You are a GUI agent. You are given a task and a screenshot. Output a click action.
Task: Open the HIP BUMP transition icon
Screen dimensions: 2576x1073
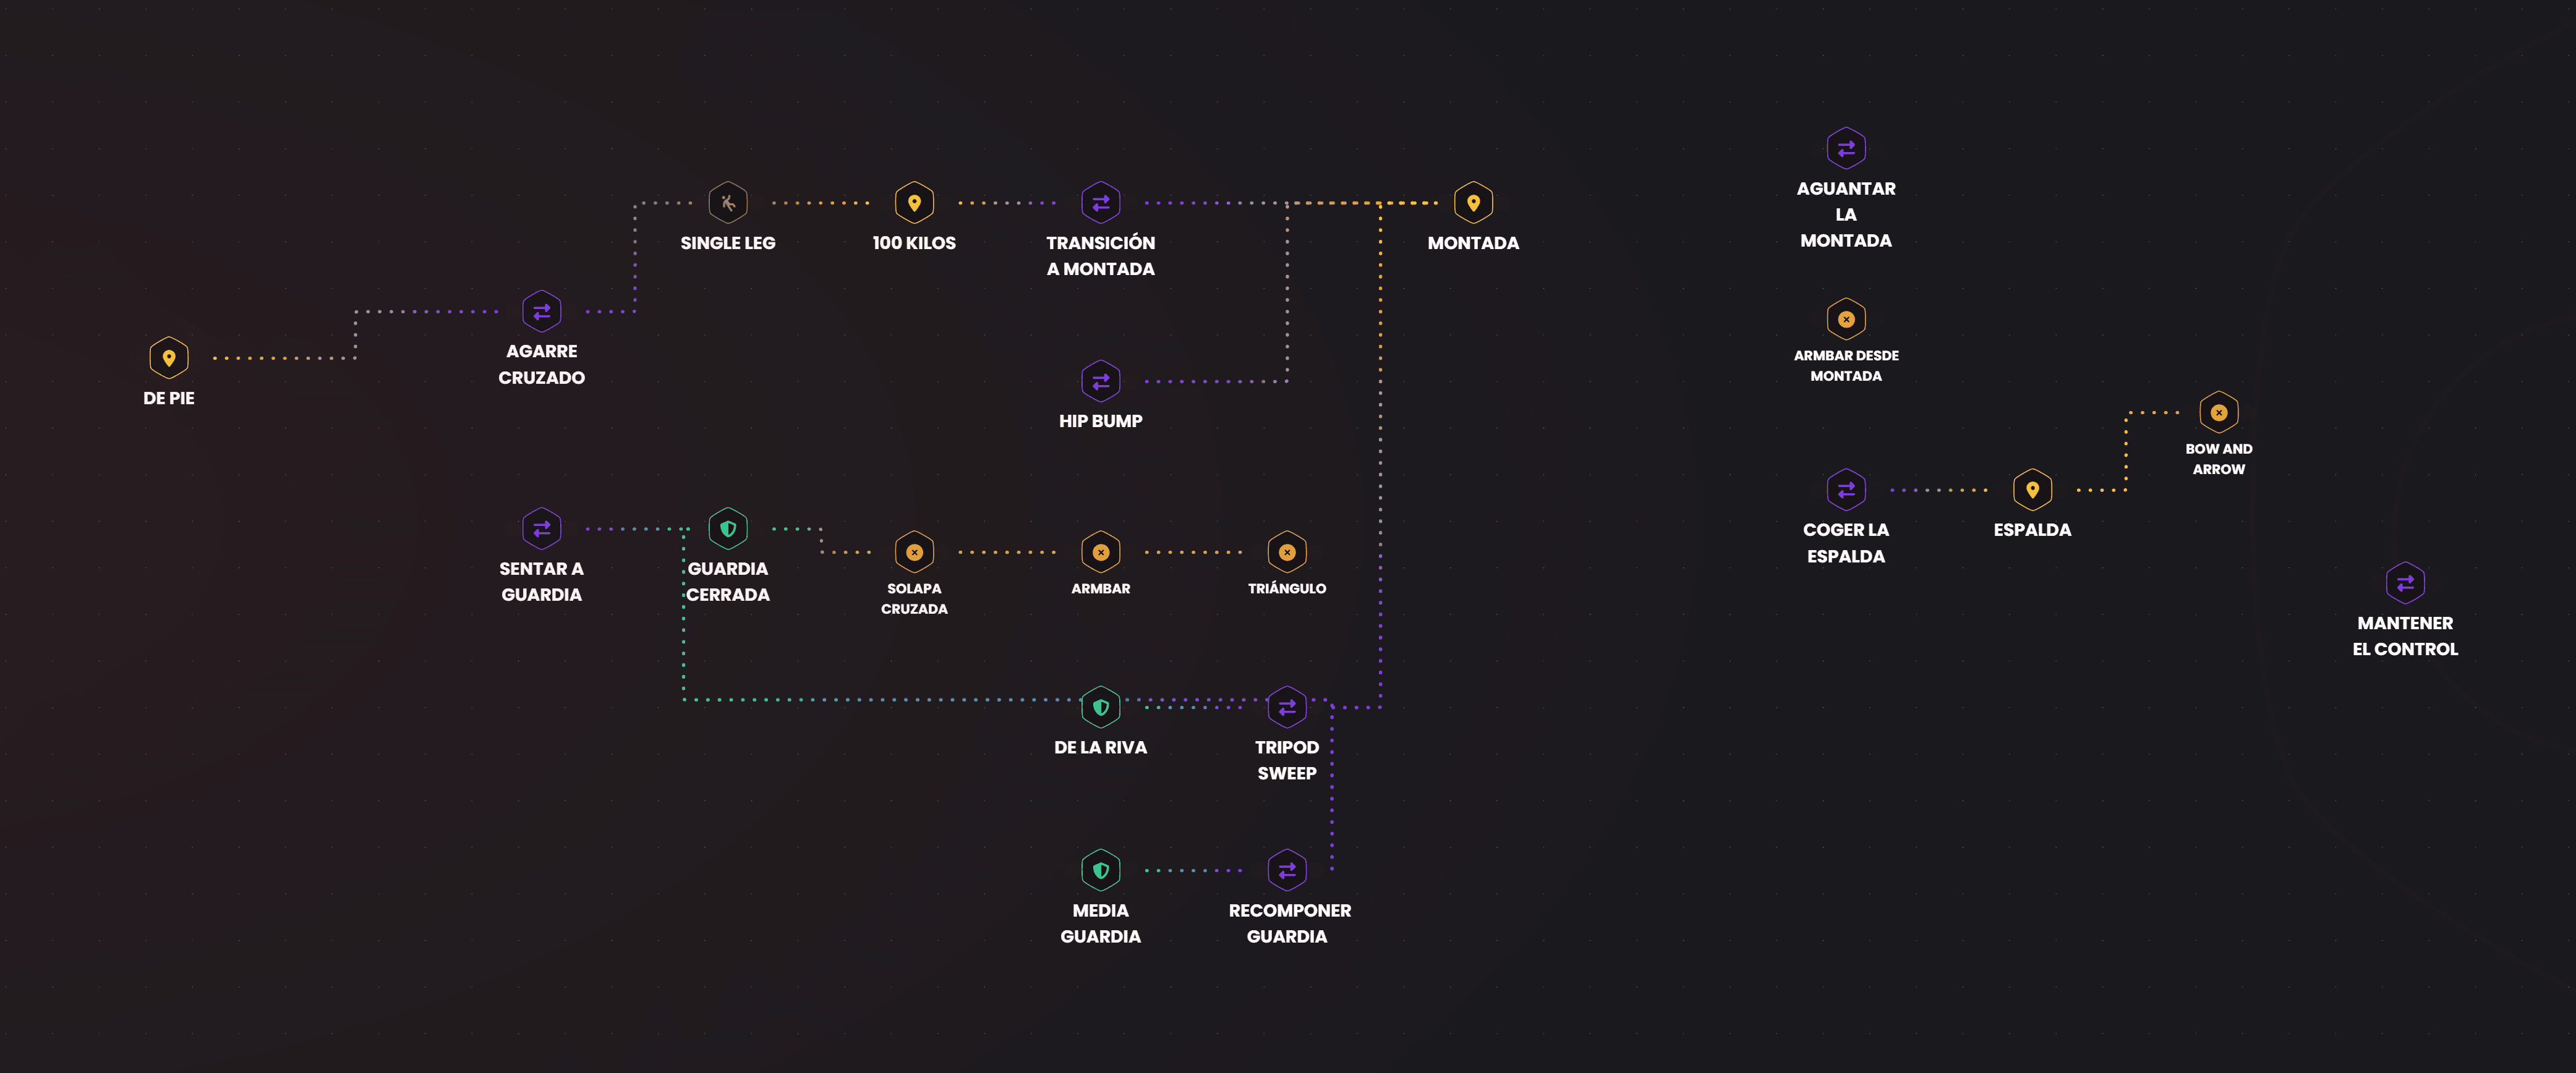point(1101,381)
